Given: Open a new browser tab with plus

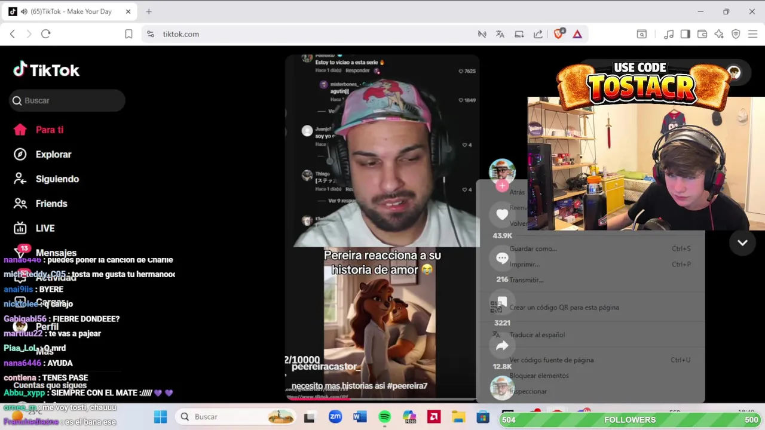Looking at the screenshot, I should coord(149,11).
